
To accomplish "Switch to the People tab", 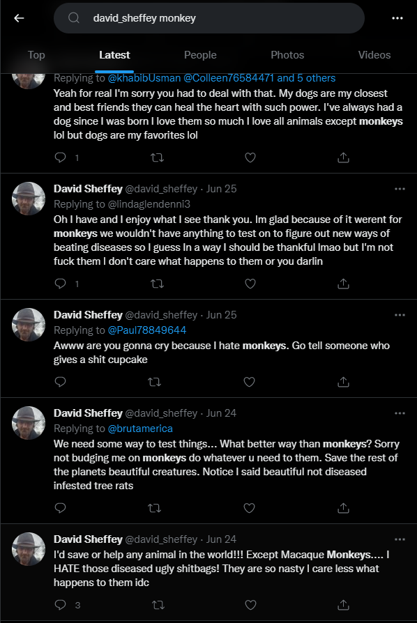I will click(x=200, y=55).
